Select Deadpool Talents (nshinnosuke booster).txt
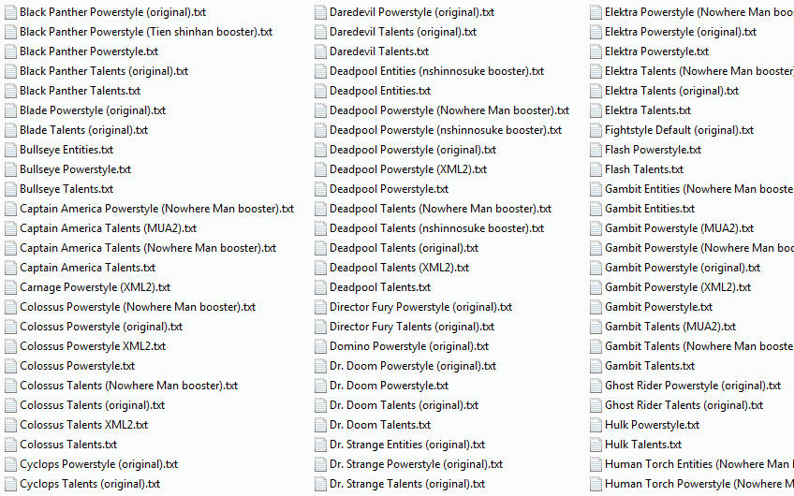This screenshot has height=496, width=794. 436,228
